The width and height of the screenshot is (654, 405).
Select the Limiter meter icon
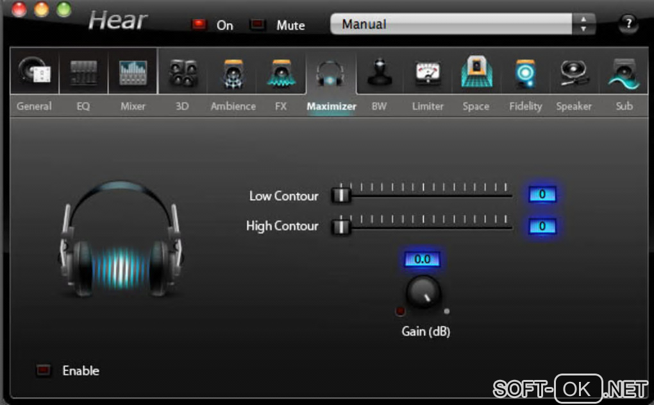(428, 73)
